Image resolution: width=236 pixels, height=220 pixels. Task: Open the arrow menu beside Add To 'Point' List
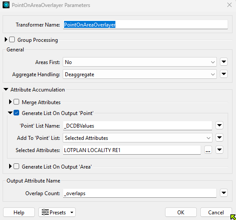pos(219,138)
